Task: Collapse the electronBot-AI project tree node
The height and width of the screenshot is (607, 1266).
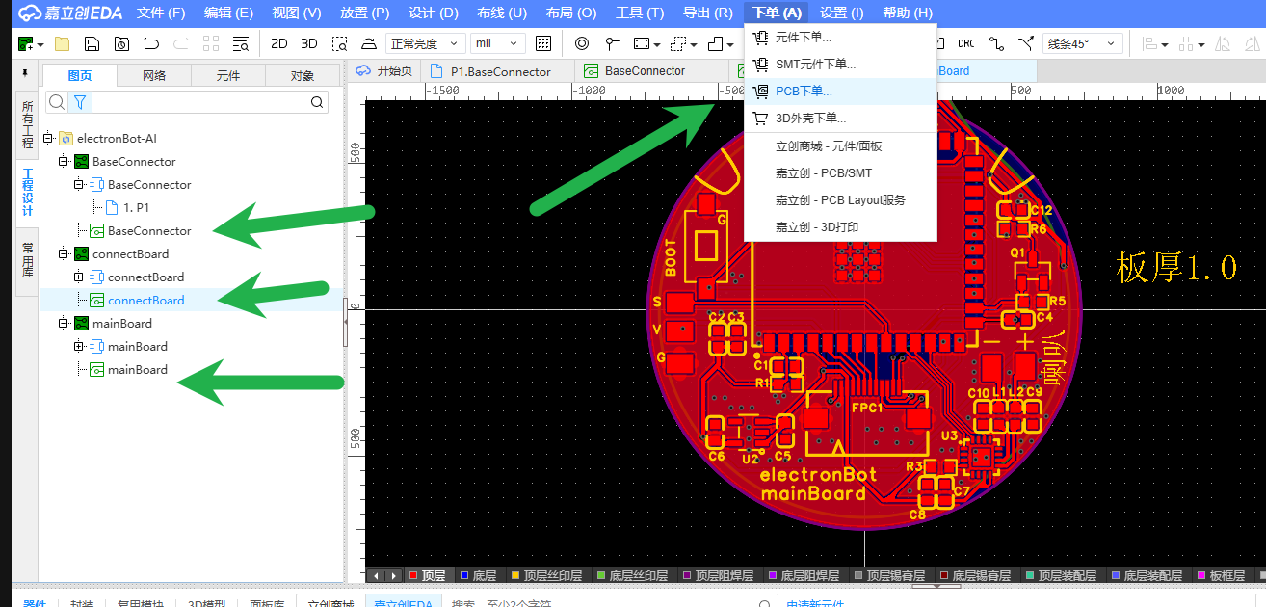Action: [47, 139]
